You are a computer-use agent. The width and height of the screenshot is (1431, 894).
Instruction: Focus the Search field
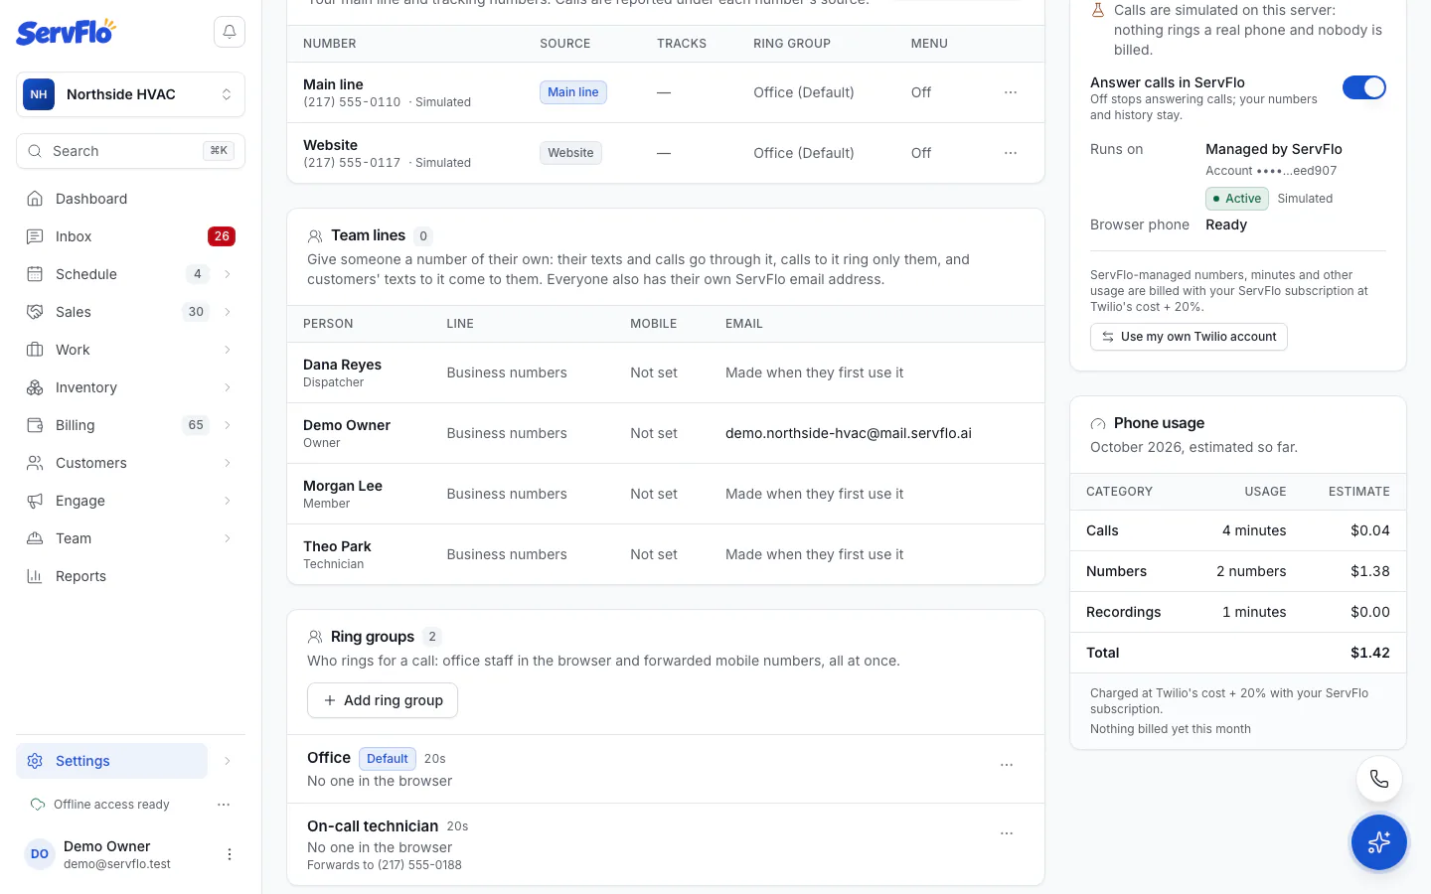click(130, 151)
